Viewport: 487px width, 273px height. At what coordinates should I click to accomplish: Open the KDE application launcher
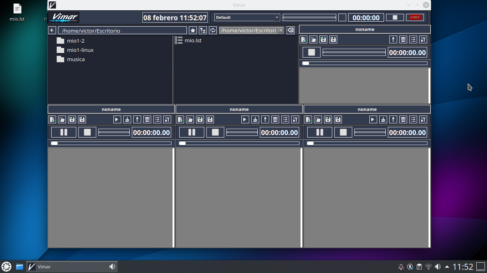[x=6, y=267]
